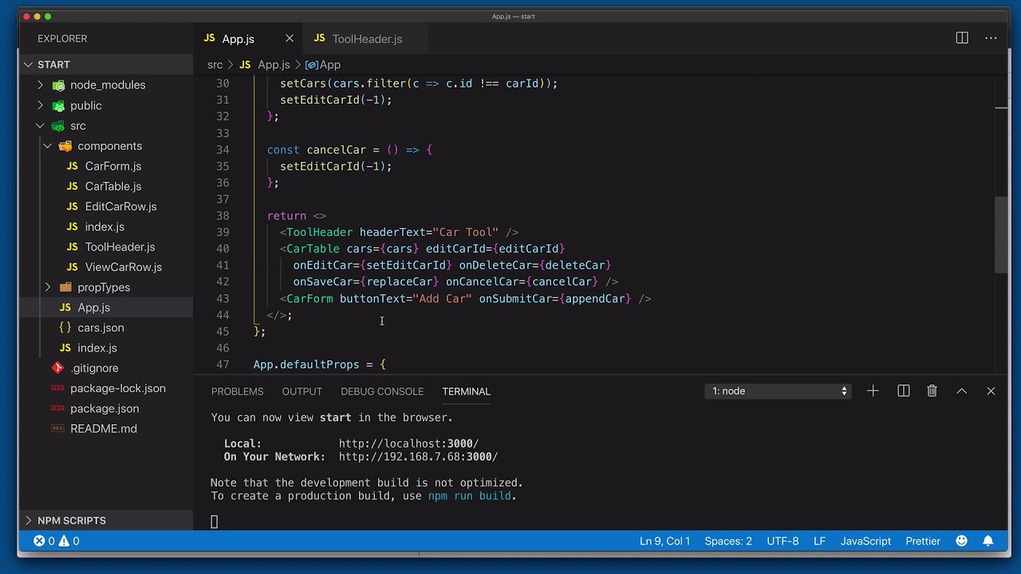This screenshot has height=574, width=1021.
Task: Expand the public folder chevron
Action: pos(41,105)
